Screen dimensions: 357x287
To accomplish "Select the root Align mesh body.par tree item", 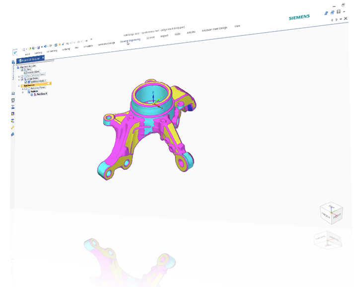I will tap(28, 67).
